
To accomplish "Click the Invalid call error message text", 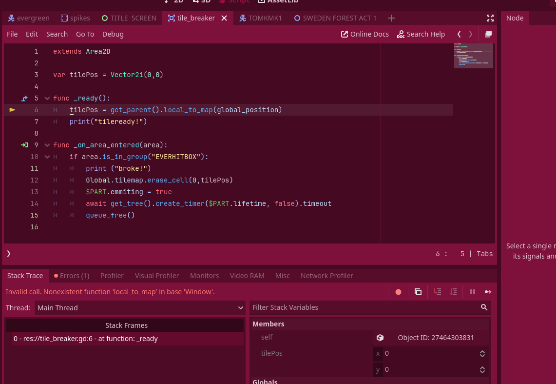I will click(110, 292).
